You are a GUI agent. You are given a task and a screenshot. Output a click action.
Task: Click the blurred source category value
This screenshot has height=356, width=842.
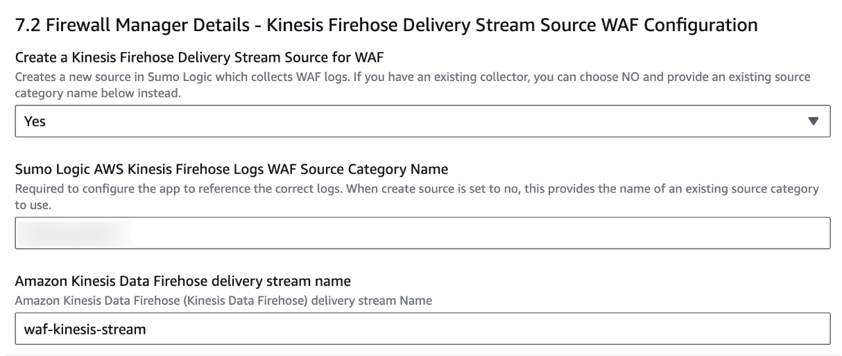pos(74,233)
